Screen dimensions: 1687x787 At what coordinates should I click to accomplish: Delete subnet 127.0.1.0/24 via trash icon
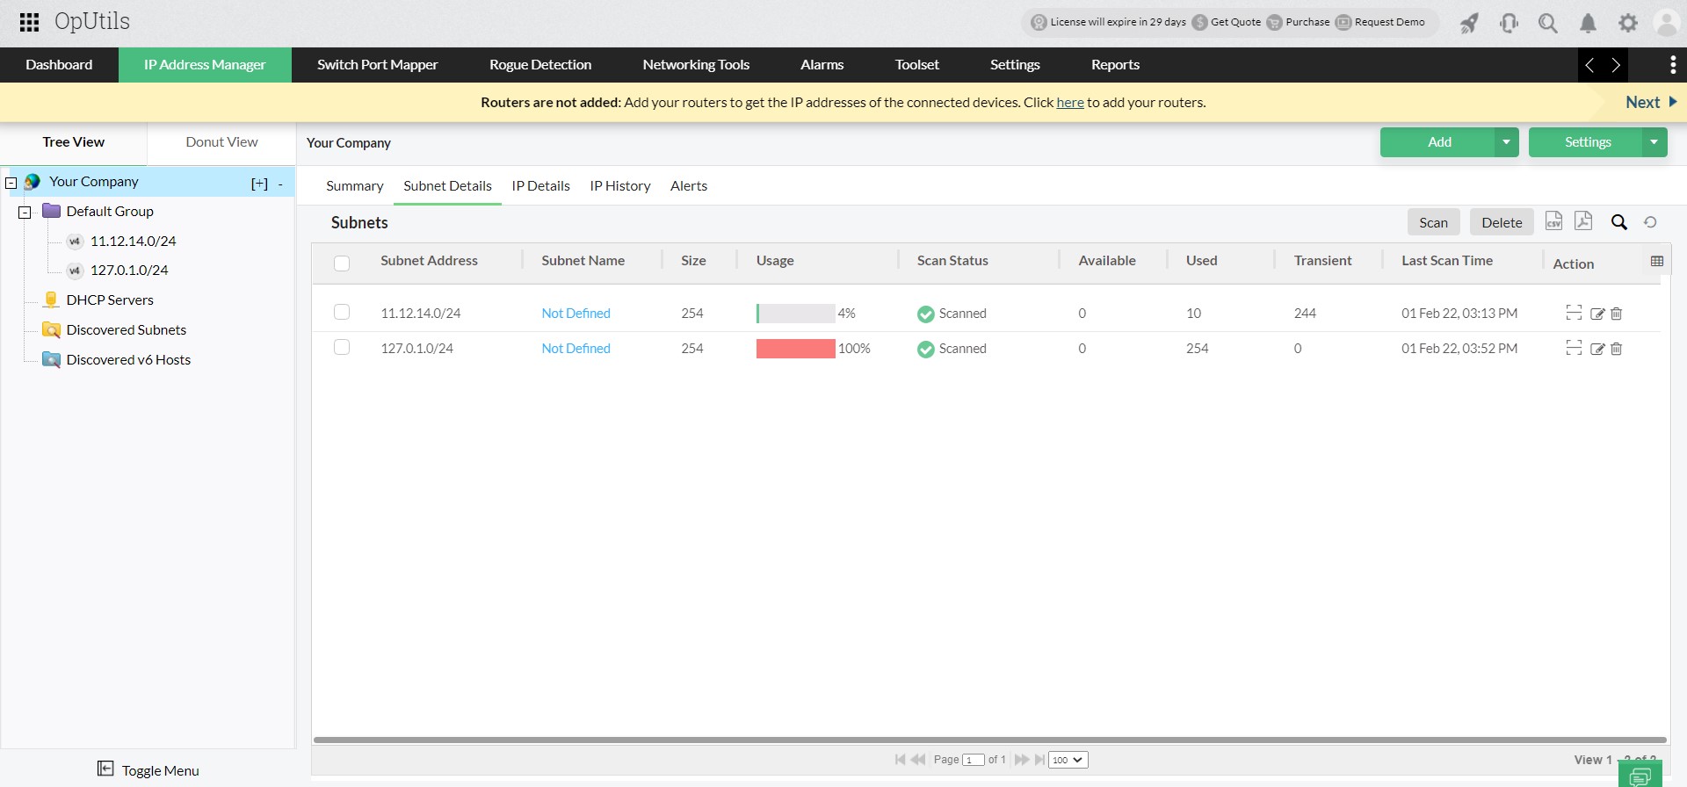[x=1616, y=349]
